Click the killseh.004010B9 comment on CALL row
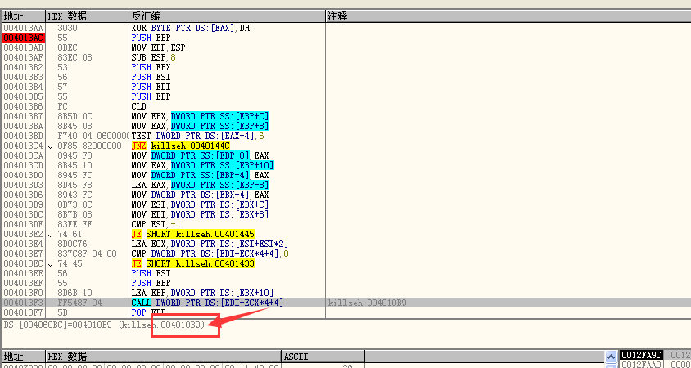The height and width of the screenshot is (368, 691). point(367,303)
